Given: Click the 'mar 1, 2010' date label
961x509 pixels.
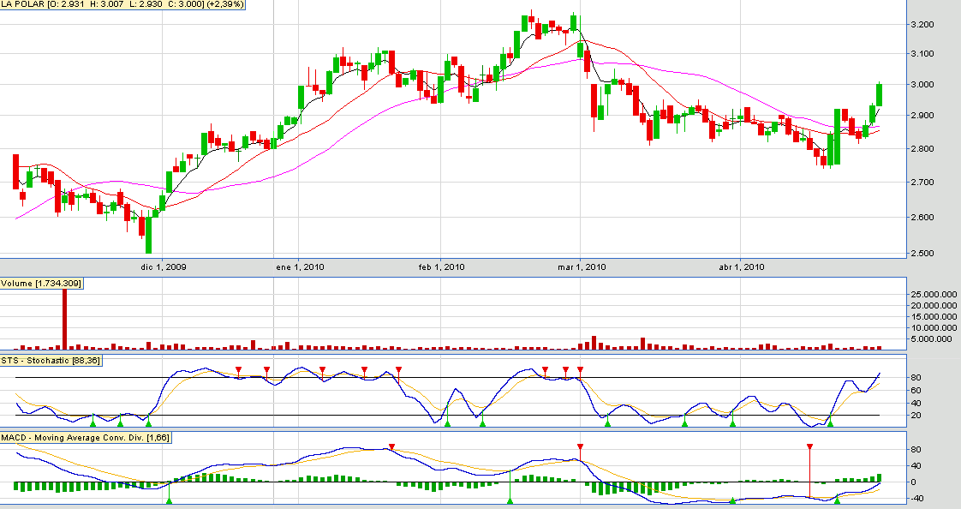Looking at the screenshot, I should pyautogui.click(x=582, y=266).
